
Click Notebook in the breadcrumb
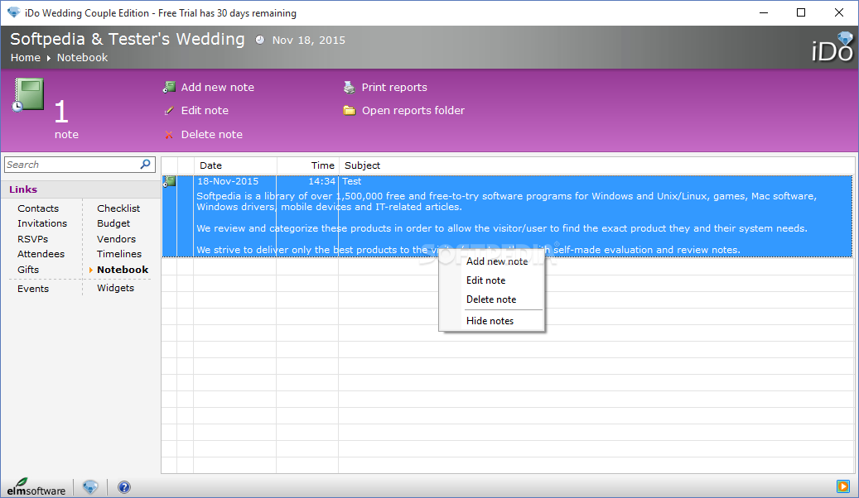point(82,57)
